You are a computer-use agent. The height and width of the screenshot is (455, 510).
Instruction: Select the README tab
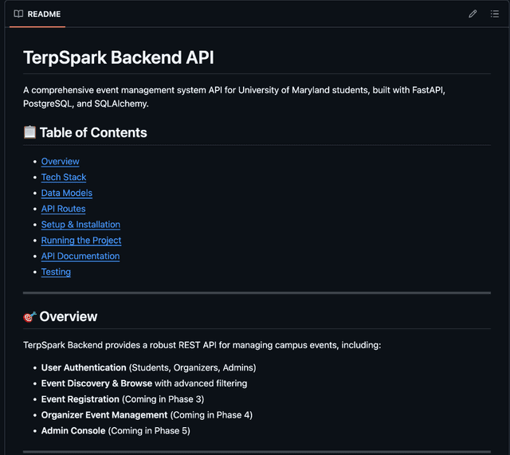pyautogui.click(x=37, y=14)
